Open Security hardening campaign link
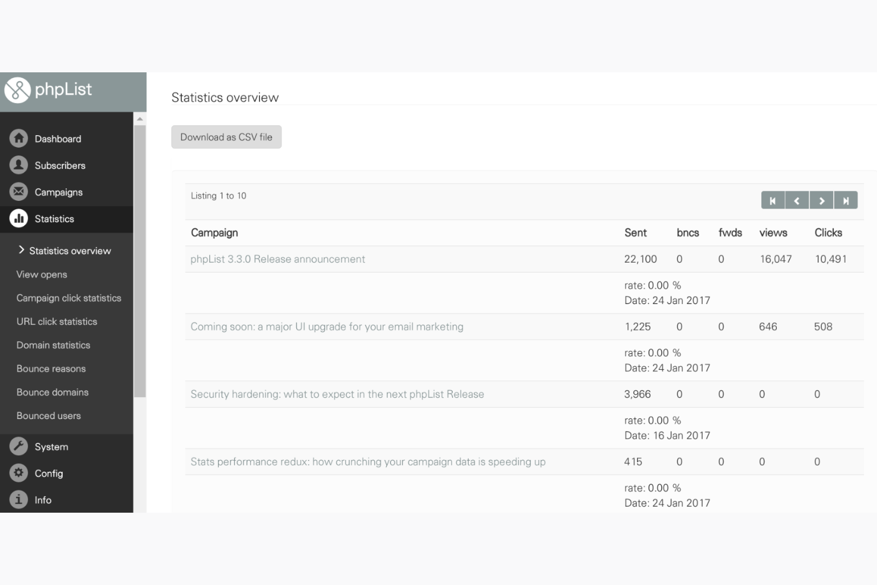Viewport: 877px width, 585px height. (337, 394)
